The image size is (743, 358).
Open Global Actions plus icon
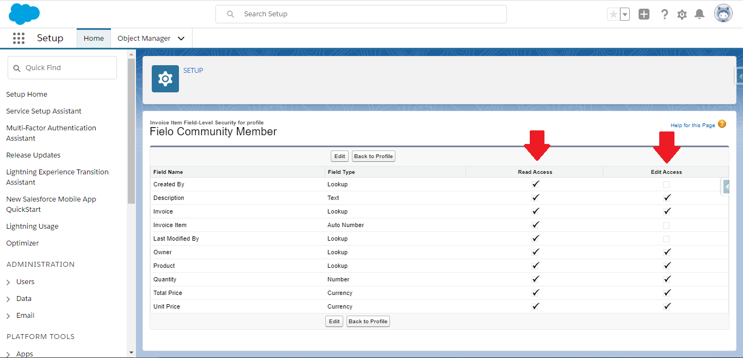(644, 15)
